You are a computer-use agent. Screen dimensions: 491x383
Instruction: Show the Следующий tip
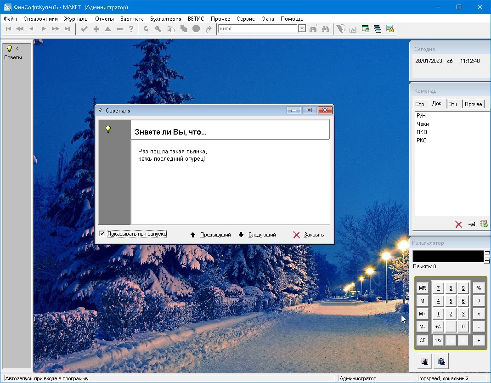[x=257, y=235]
